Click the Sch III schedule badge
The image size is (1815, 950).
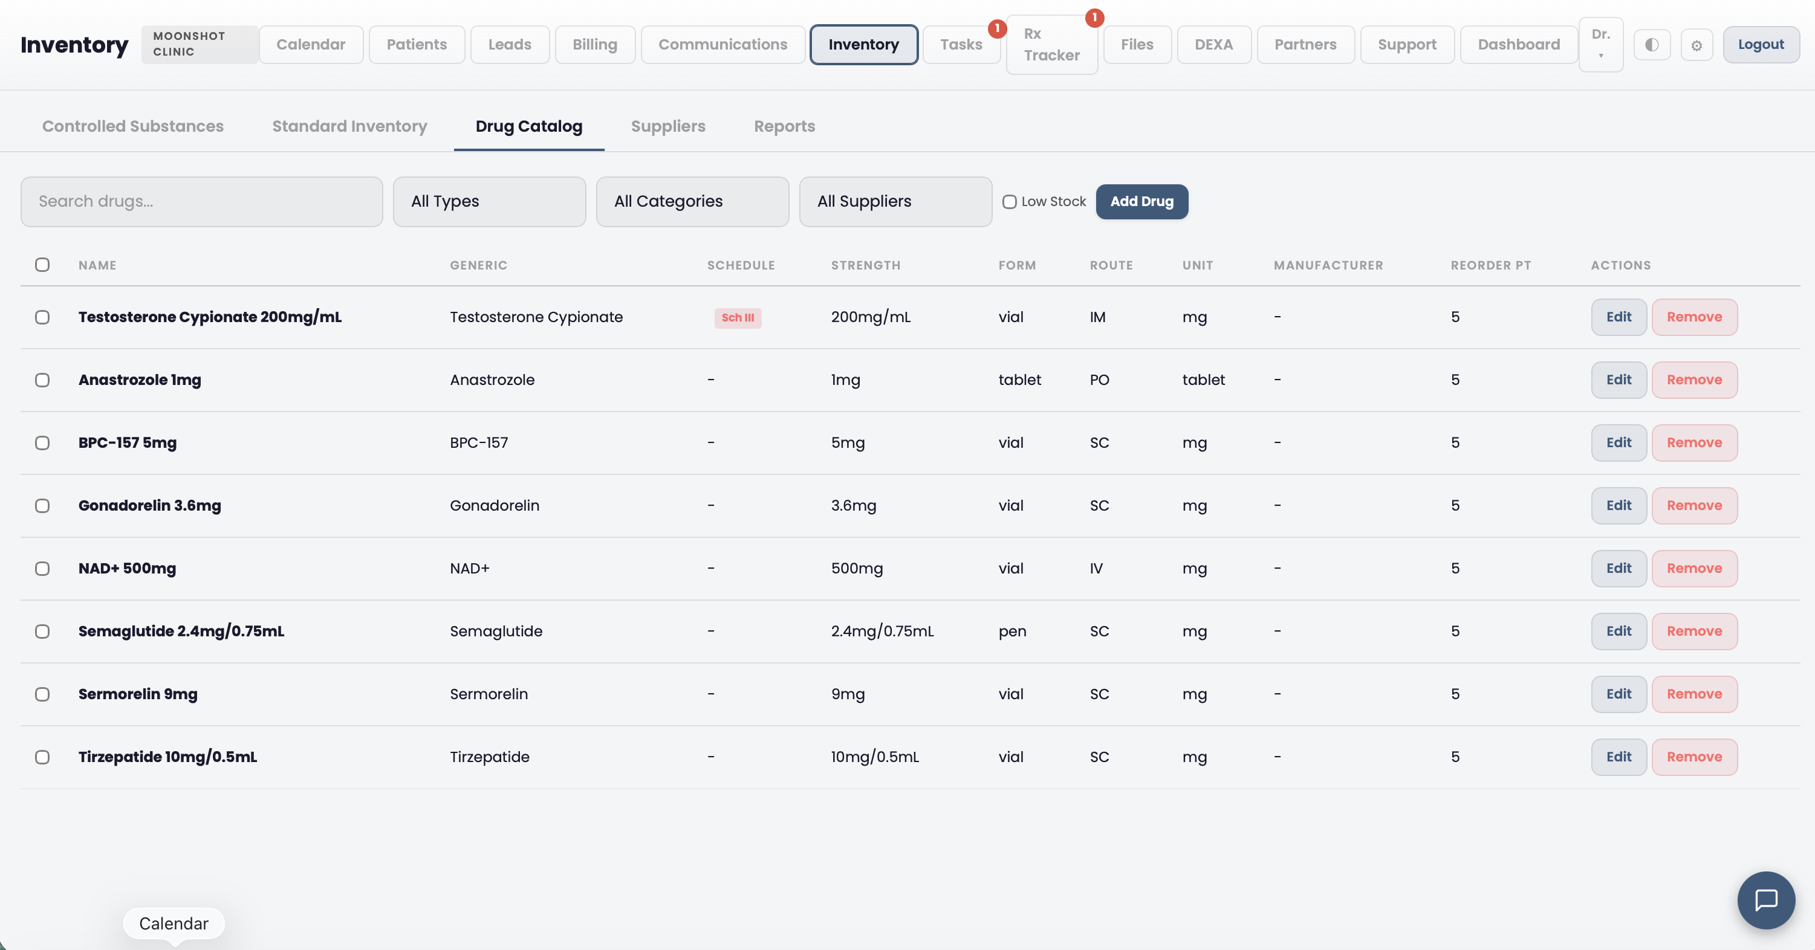pos(738,318)
